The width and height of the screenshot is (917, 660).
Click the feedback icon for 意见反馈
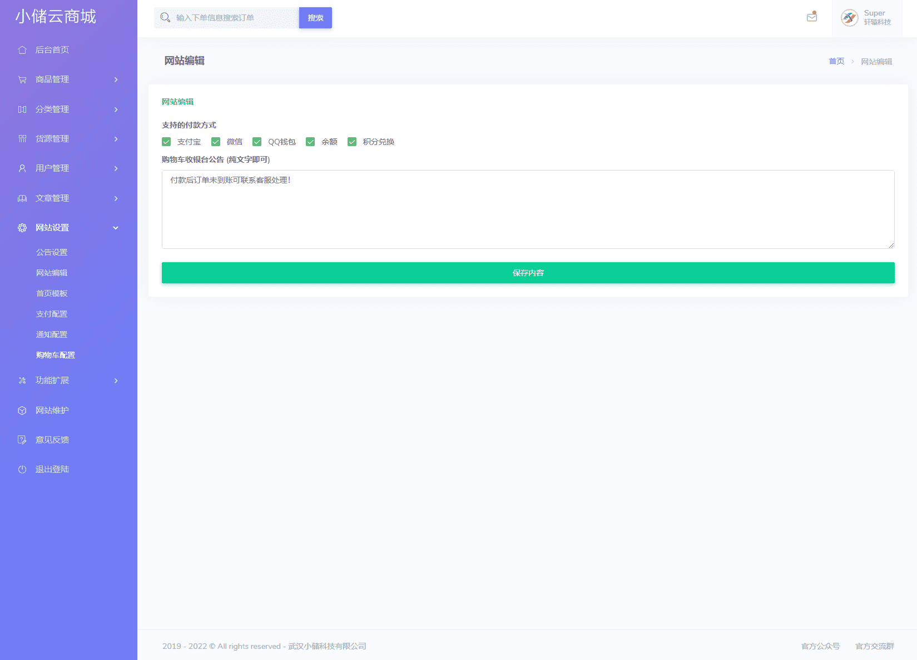click(22, 440)
